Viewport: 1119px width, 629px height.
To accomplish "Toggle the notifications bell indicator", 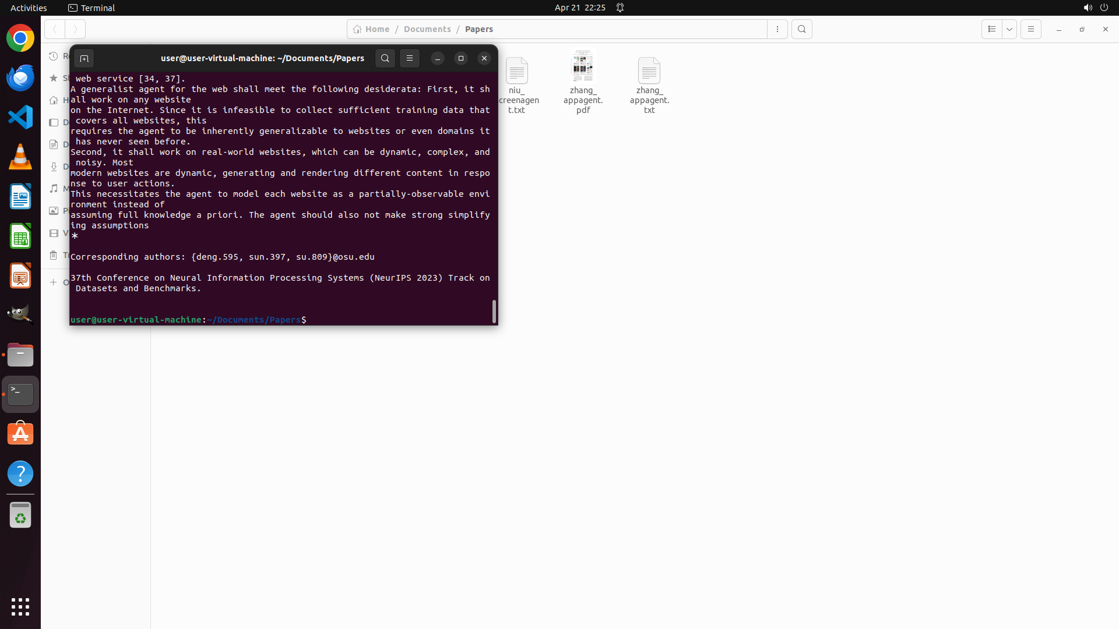I will pos(620,8).
